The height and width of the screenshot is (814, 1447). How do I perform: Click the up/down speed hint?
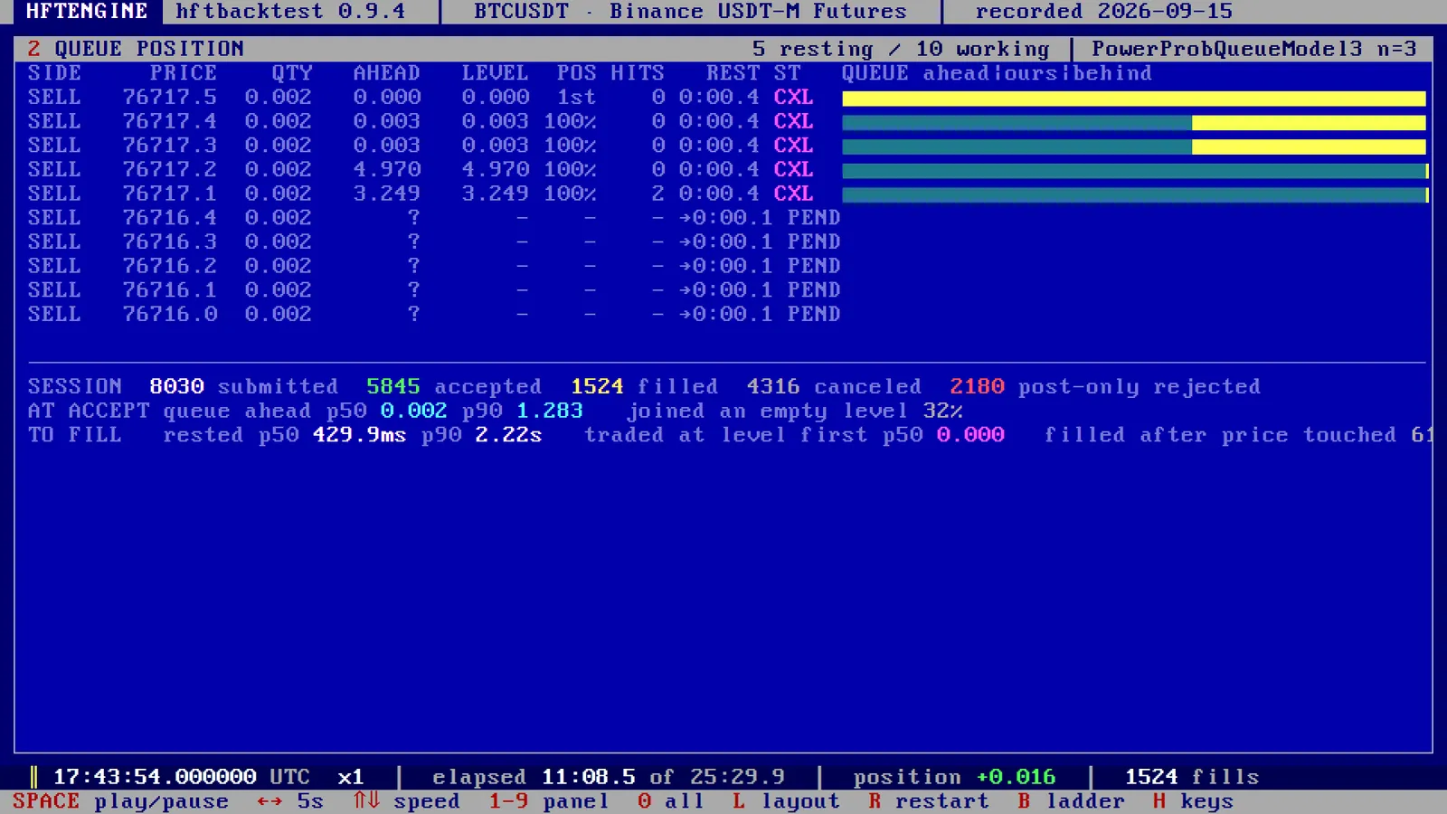point(406,801)
